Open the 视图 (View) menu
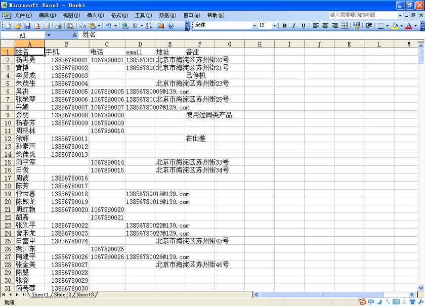 coord(71,15)
